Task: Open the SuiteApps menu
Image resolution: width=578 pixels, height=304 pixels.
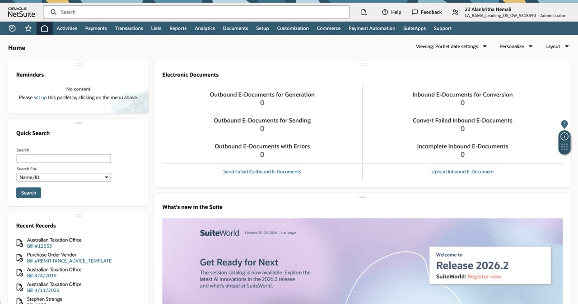Action: tap(415, 28)
